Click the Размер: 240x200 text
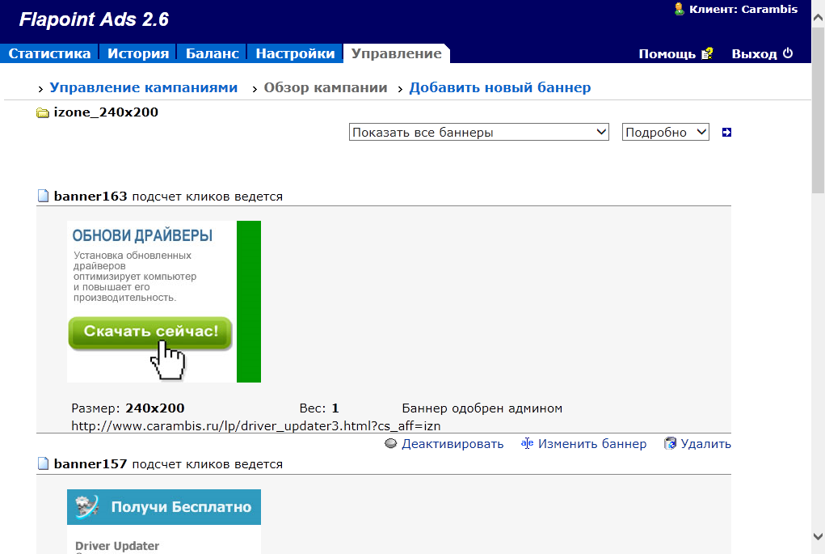Viewport: 825px width, 554px height. [x=128, y=408]
